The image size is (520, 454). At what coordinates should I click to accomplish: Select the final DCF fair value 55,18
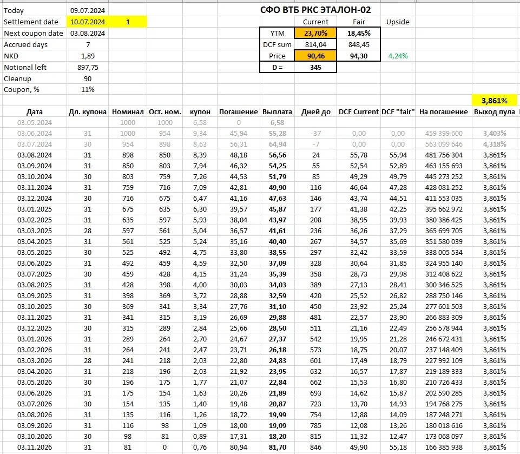click(398, 447)
